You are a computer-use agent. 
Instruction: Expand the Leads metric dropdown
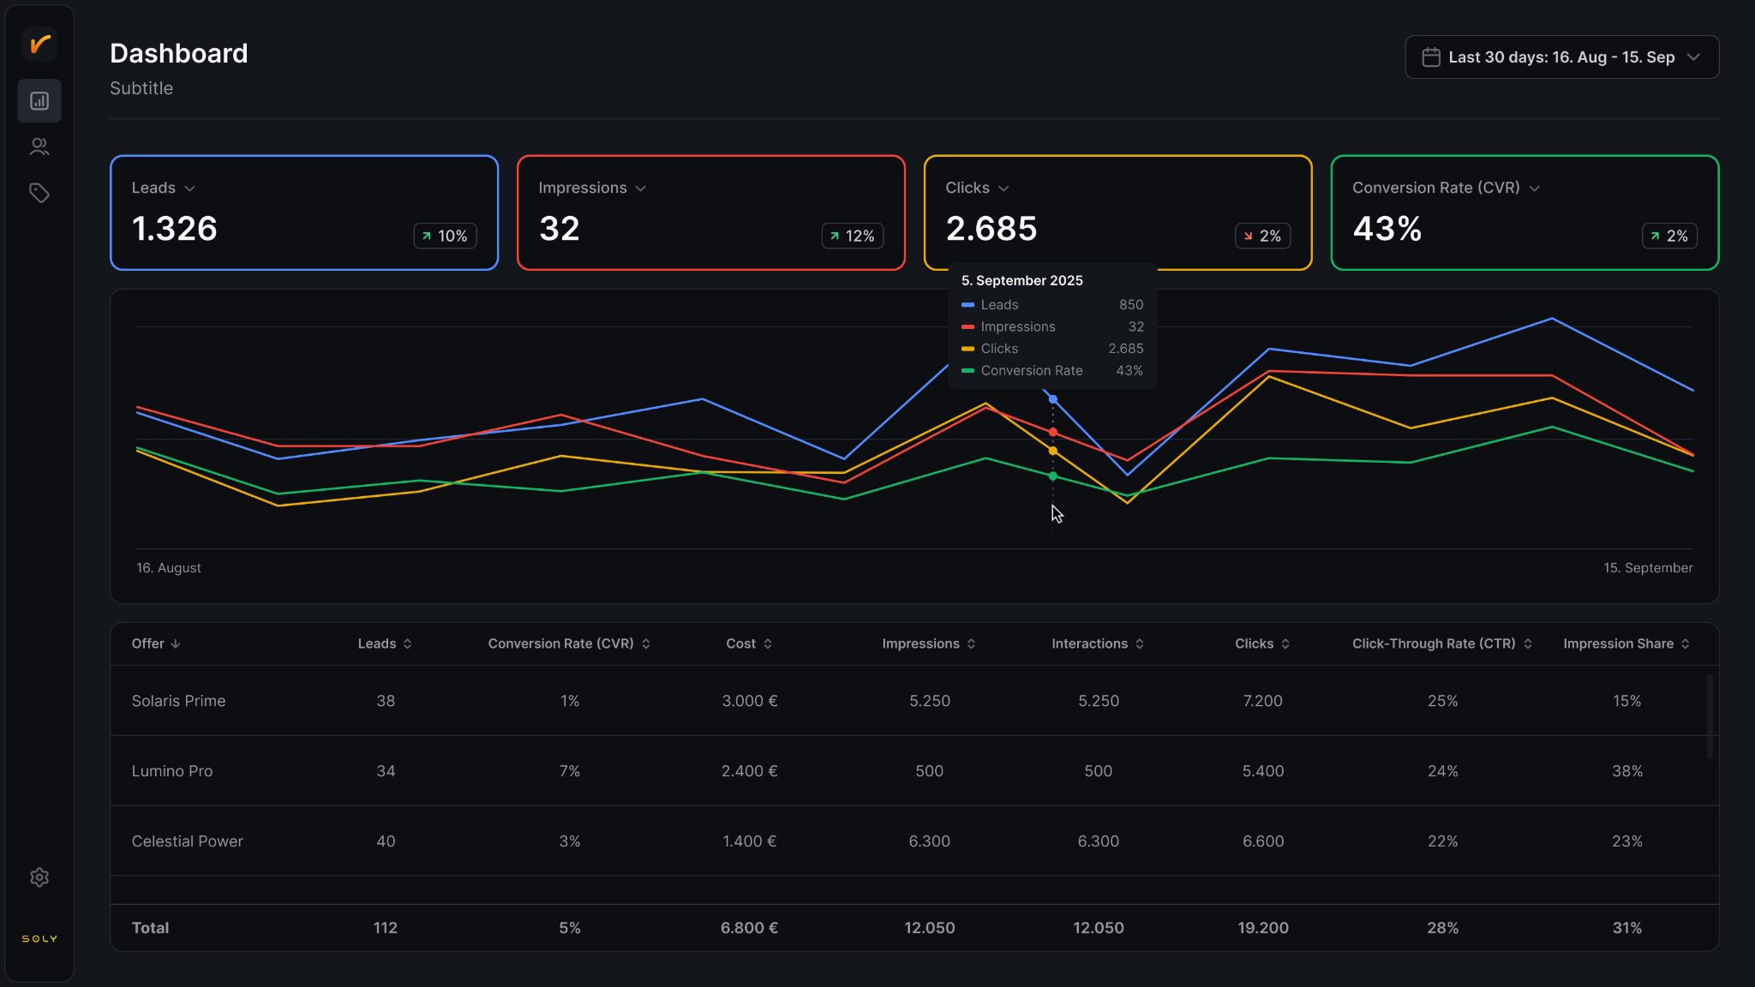(x=190, y=188)
